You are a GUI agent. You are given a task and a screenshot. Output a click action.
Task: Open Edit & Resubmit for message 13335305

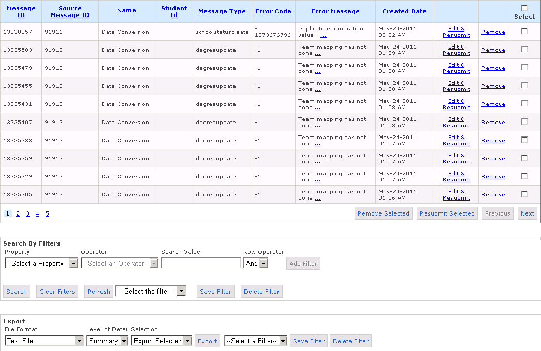457,194
